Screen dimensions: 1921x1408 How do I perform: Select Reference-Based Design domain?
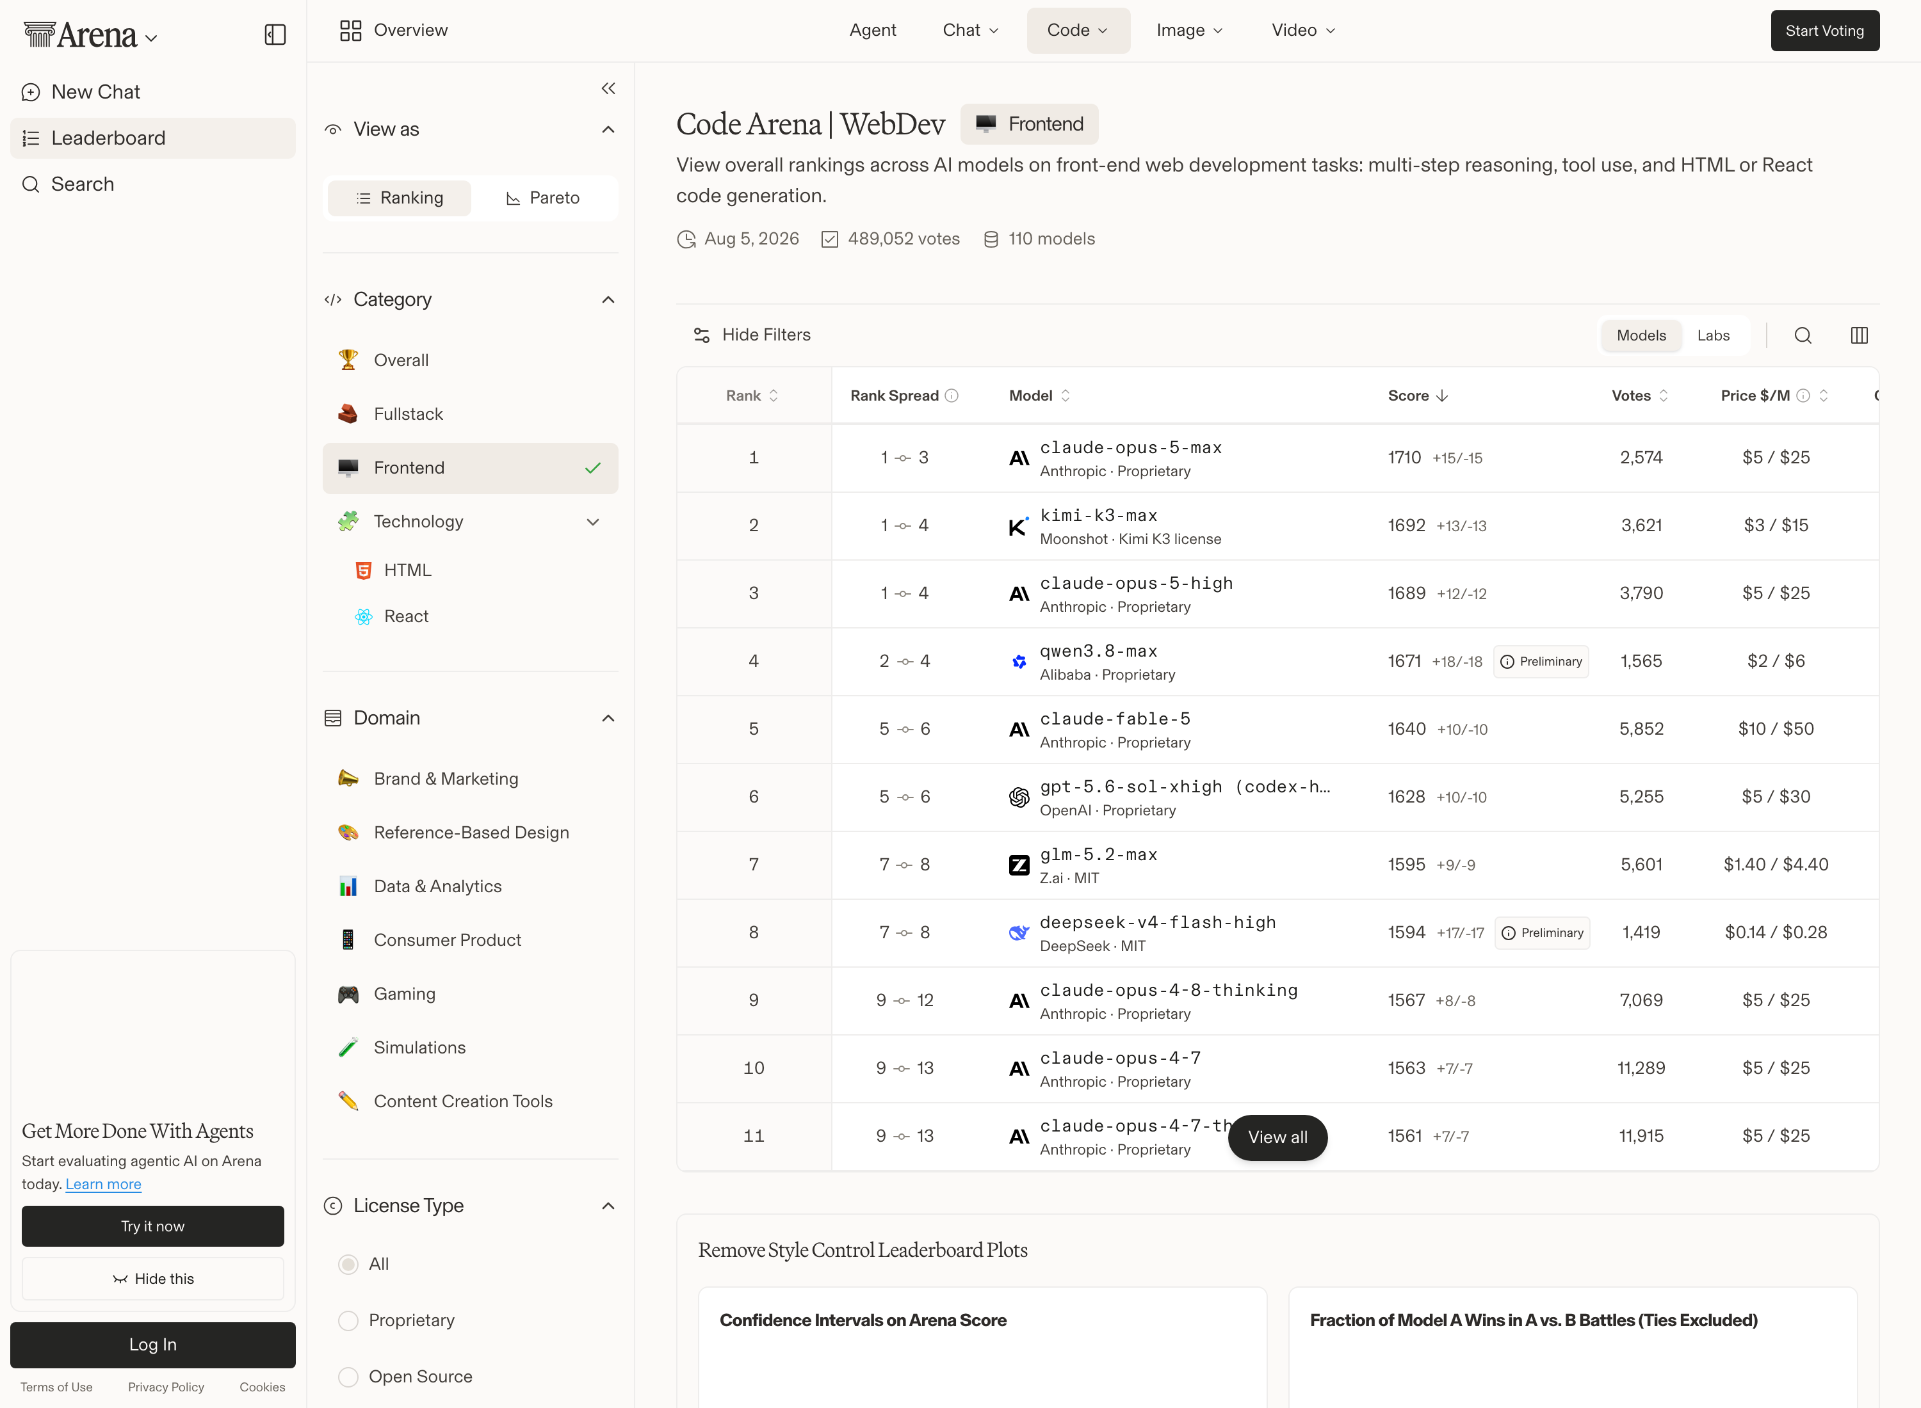click(470, 833)
